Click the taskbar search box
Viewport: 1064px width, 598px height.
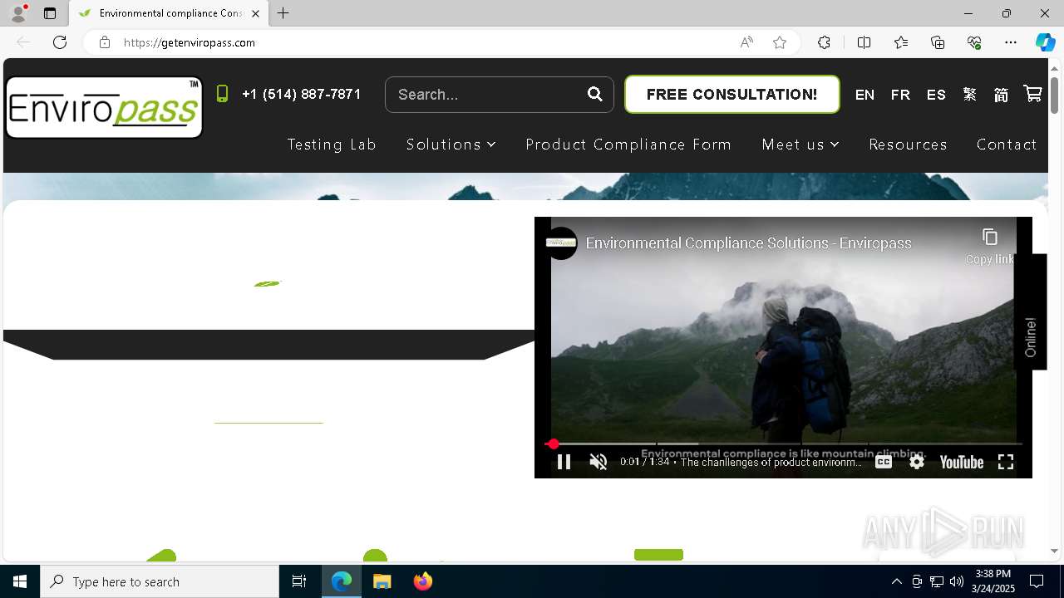pos(160,581)
